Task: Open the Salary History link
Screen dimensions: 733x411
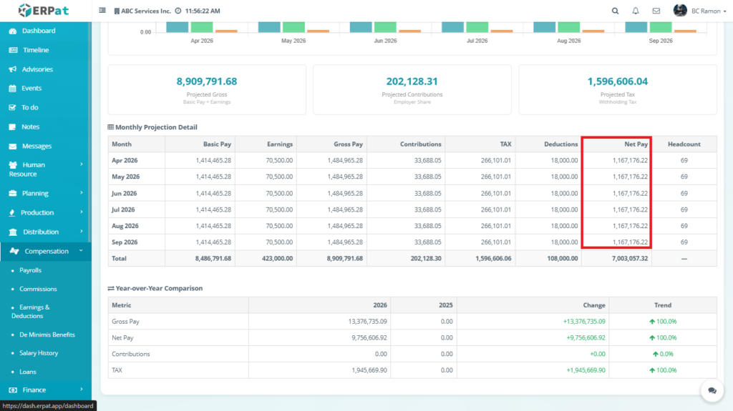Action: pyautogui.click(x=39, y=353)
